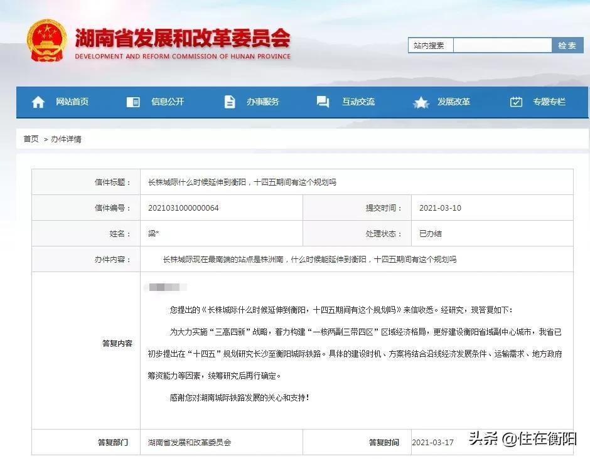
Task: Click the 办件内容 label
Action: (112, 260)
